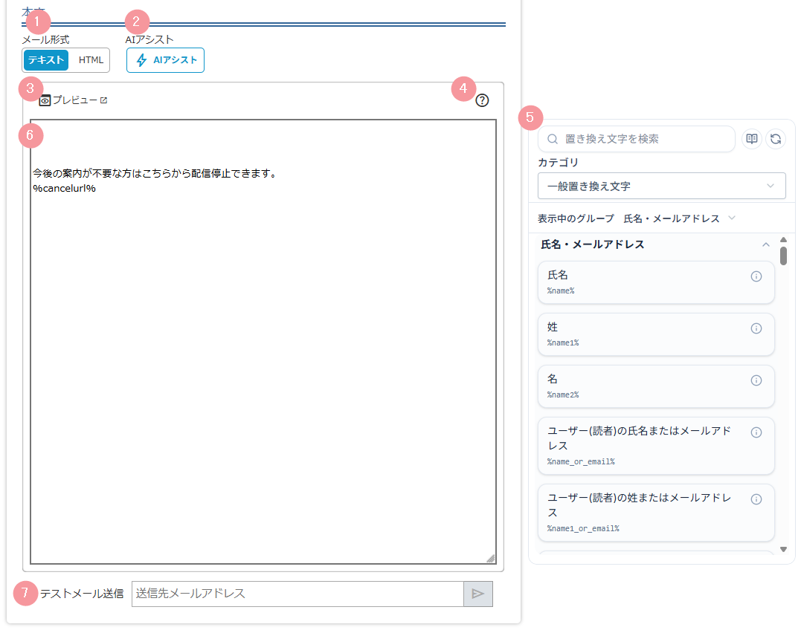Image resolution: width=801 pixels, height=633 pixels.
Task: Send test mail with paper plane icon
Action: tap(478, 594)
